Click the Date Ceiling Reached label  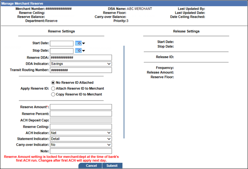click(x=188, y=17)
